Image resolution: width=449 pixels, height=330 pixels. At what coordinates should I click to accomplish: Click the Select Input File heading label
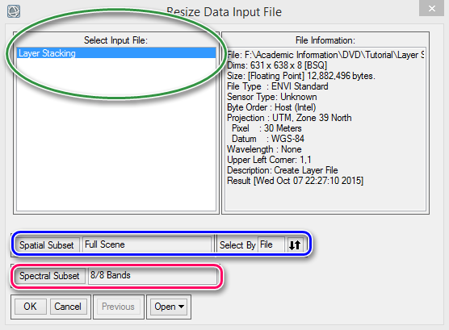tap(116, 40)
